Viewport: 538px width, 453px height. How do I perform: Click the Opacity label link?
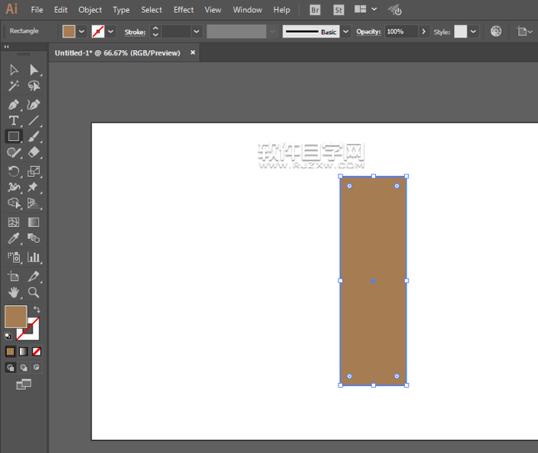click(x=368, y=32)
